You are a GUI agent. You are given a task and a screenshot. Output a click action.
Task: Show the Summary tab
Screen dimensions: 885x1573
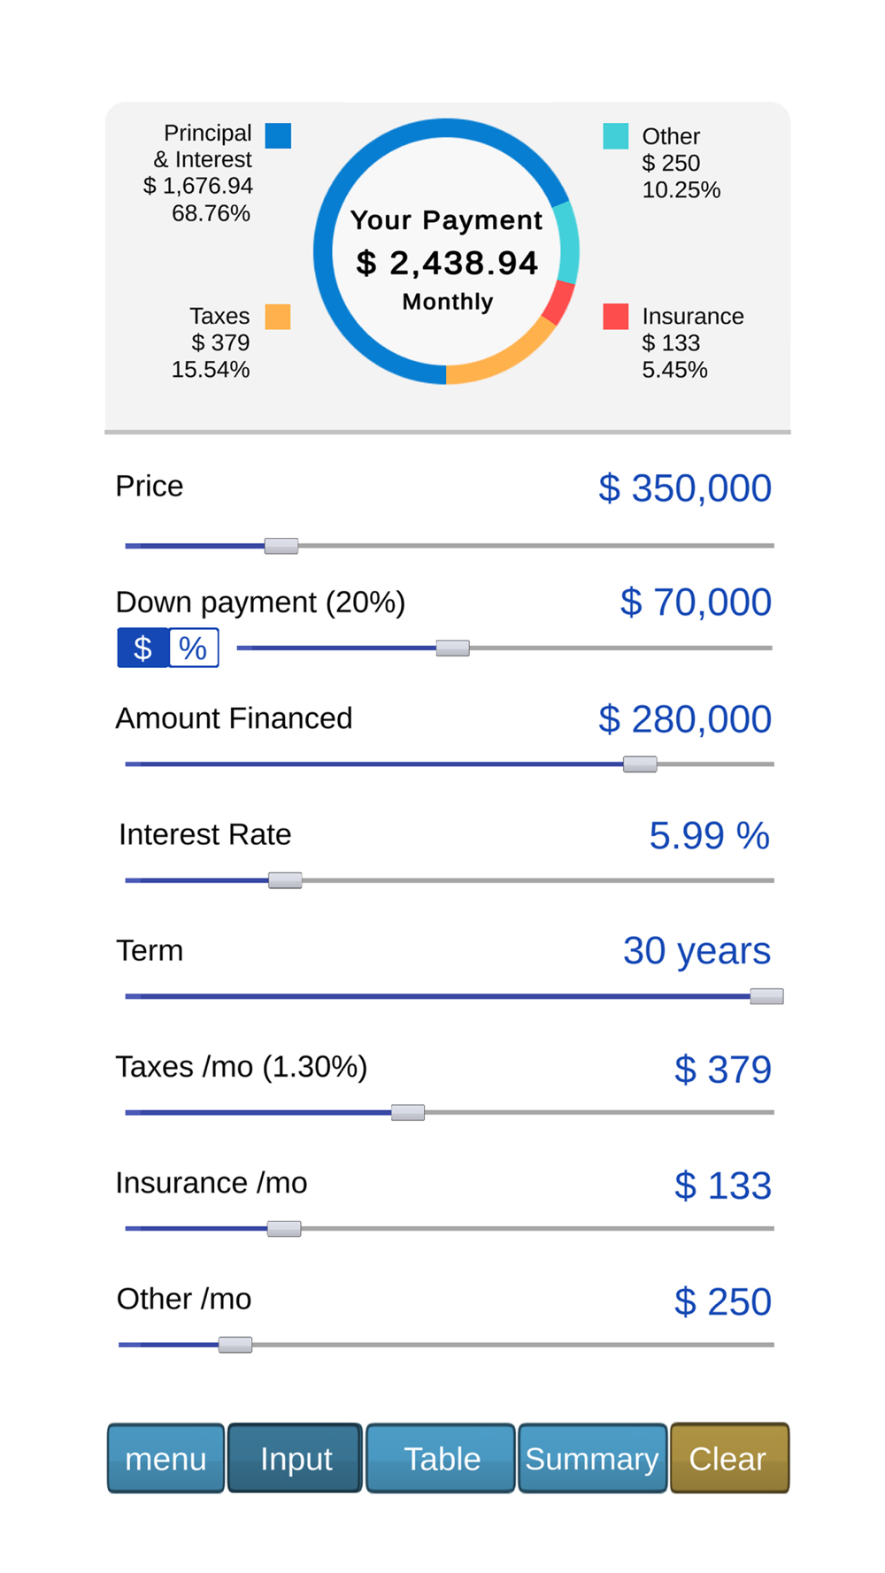tap(592, 1458)
